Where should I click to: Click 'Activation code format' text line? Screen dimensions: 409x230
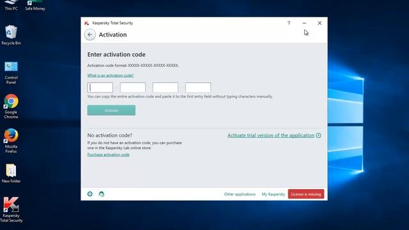133,65
